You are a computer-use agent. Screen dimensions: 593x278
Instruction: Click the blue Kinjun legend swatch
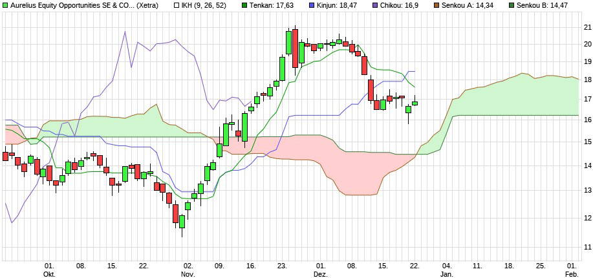tap(310, 6)
